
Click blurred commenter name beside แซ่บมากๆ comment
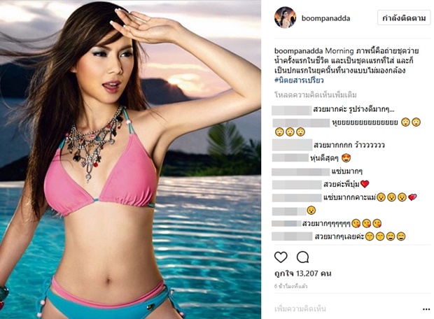pos(301,171)
